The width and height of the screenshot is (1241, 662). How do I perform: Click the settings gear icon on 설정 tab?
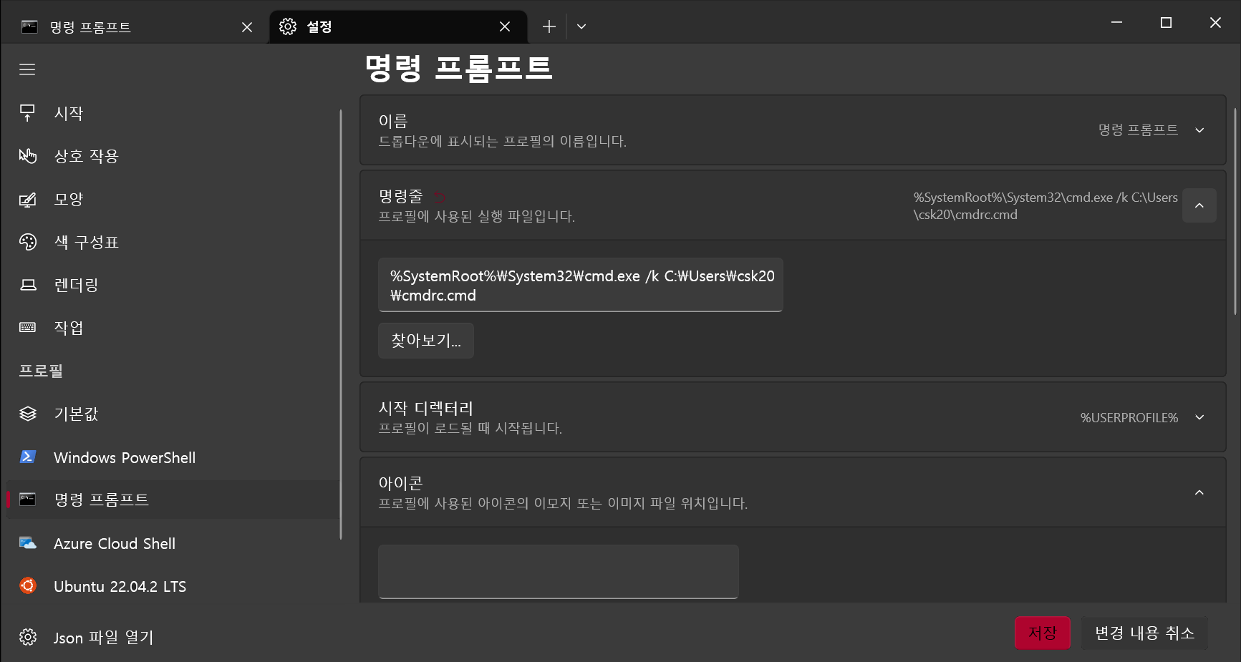coord(288,26)
